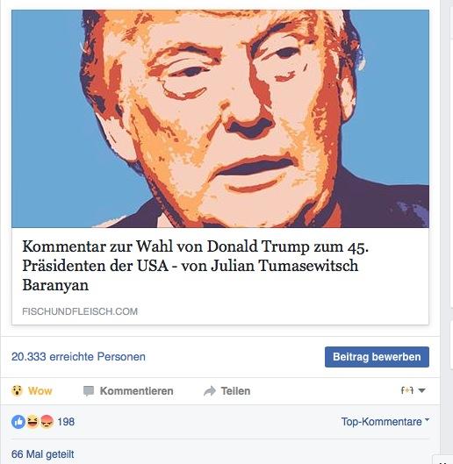Click the small caret after Top-Kommentare

(427, 419)
